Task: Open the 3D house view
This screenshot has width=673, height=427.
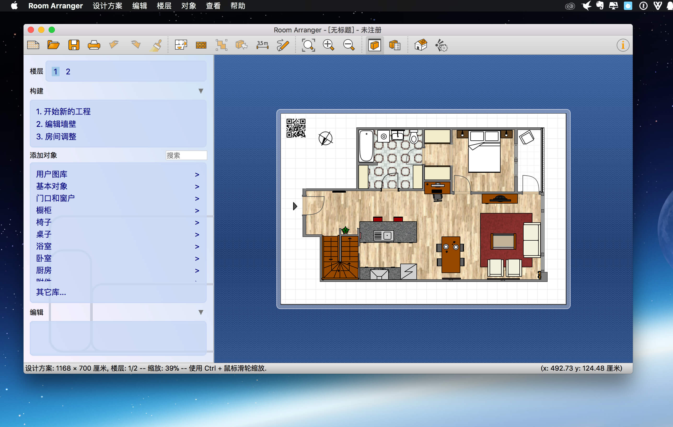Action: tap(421, 45)
